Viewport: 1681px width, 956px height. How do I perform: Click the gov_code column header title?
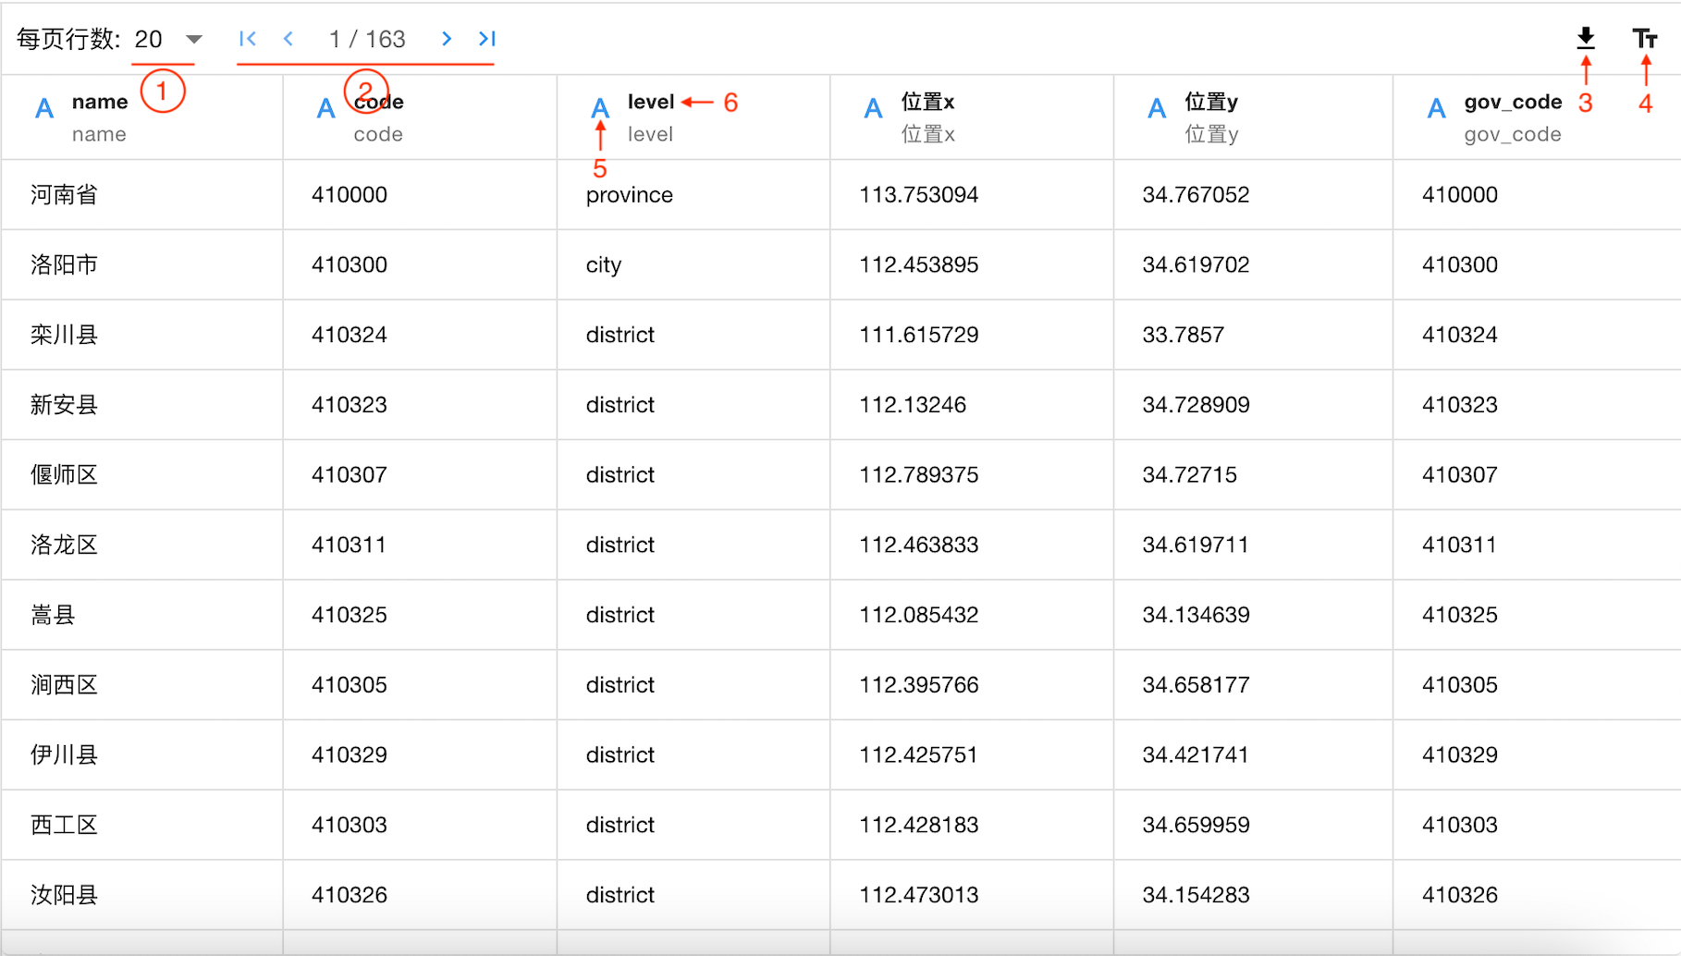(1513, 102)
